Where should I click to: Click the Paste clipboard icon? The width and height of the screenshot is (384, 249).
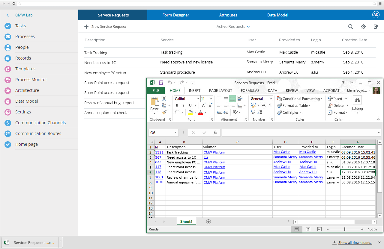point(154,101)
